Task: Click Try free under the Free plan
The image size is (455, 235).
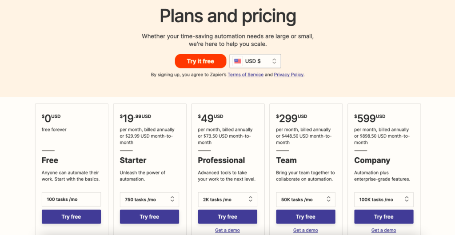Action: click(71, 217)
